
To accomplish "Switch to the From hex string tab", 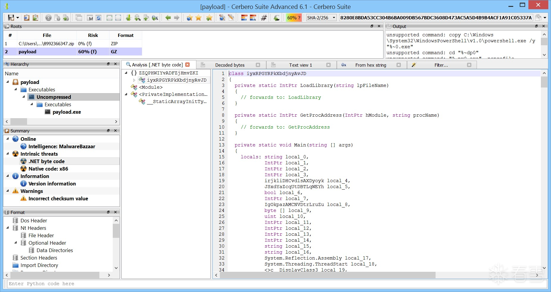I will [370, 65].
